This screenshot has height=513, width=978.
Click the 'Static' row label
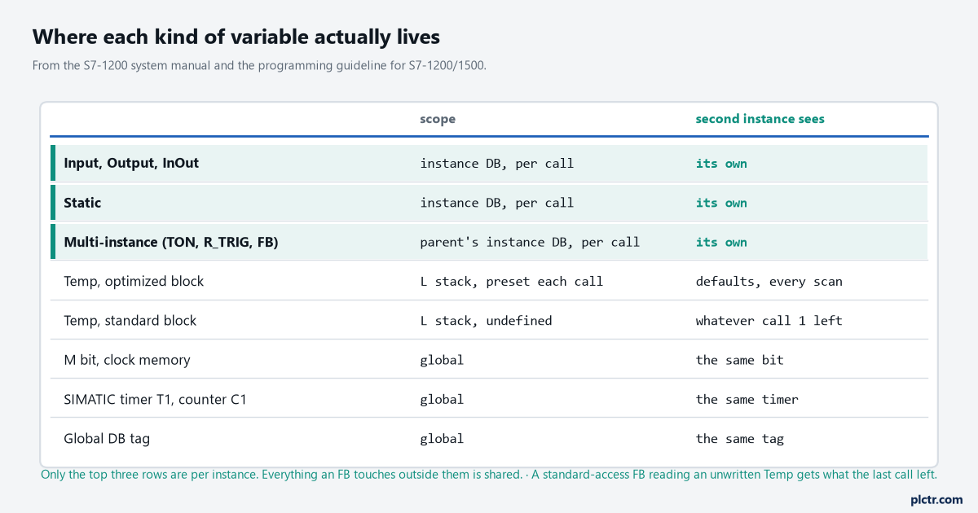point(82,203)
